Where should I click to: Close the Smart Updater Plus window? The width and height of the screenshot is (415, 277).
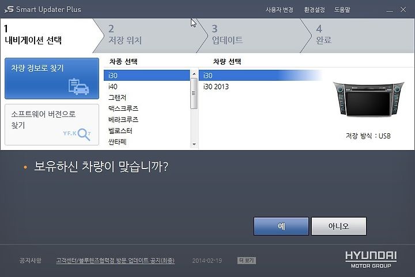[x=403, y=10]
